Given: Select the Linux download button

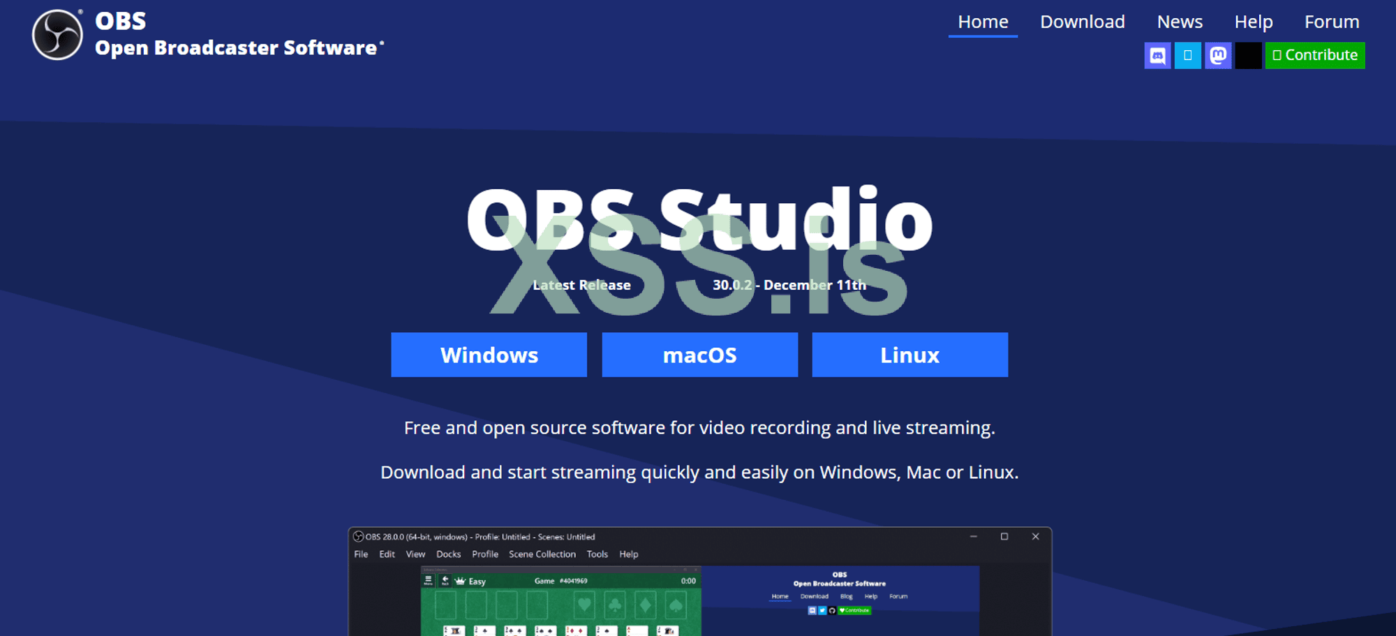Looking at the screenshot, I should 909,355.
